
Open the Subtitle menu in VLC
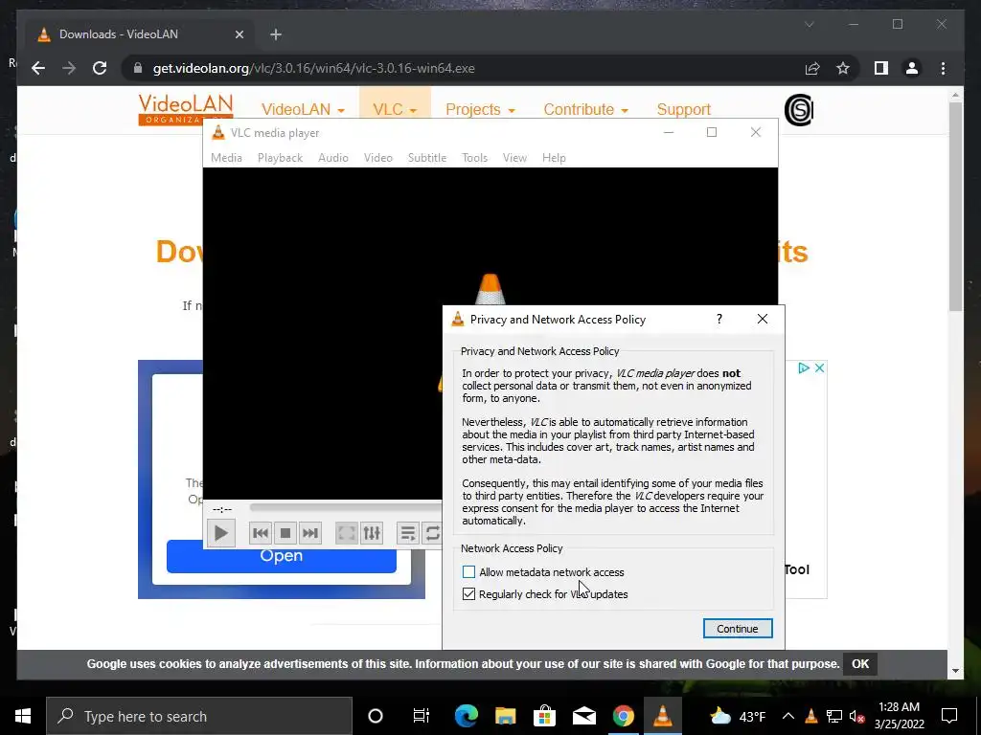click(427, 158)
